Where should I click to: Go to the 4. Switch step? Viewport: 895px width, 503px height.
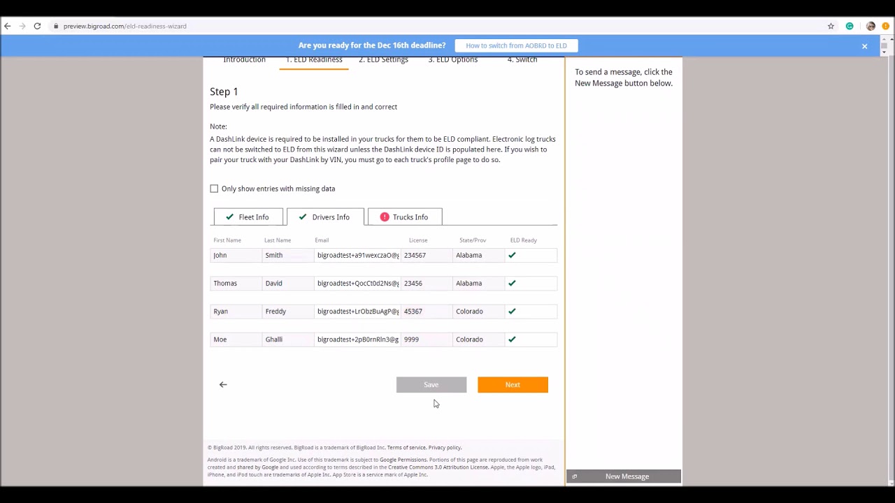tap(522, 60)
